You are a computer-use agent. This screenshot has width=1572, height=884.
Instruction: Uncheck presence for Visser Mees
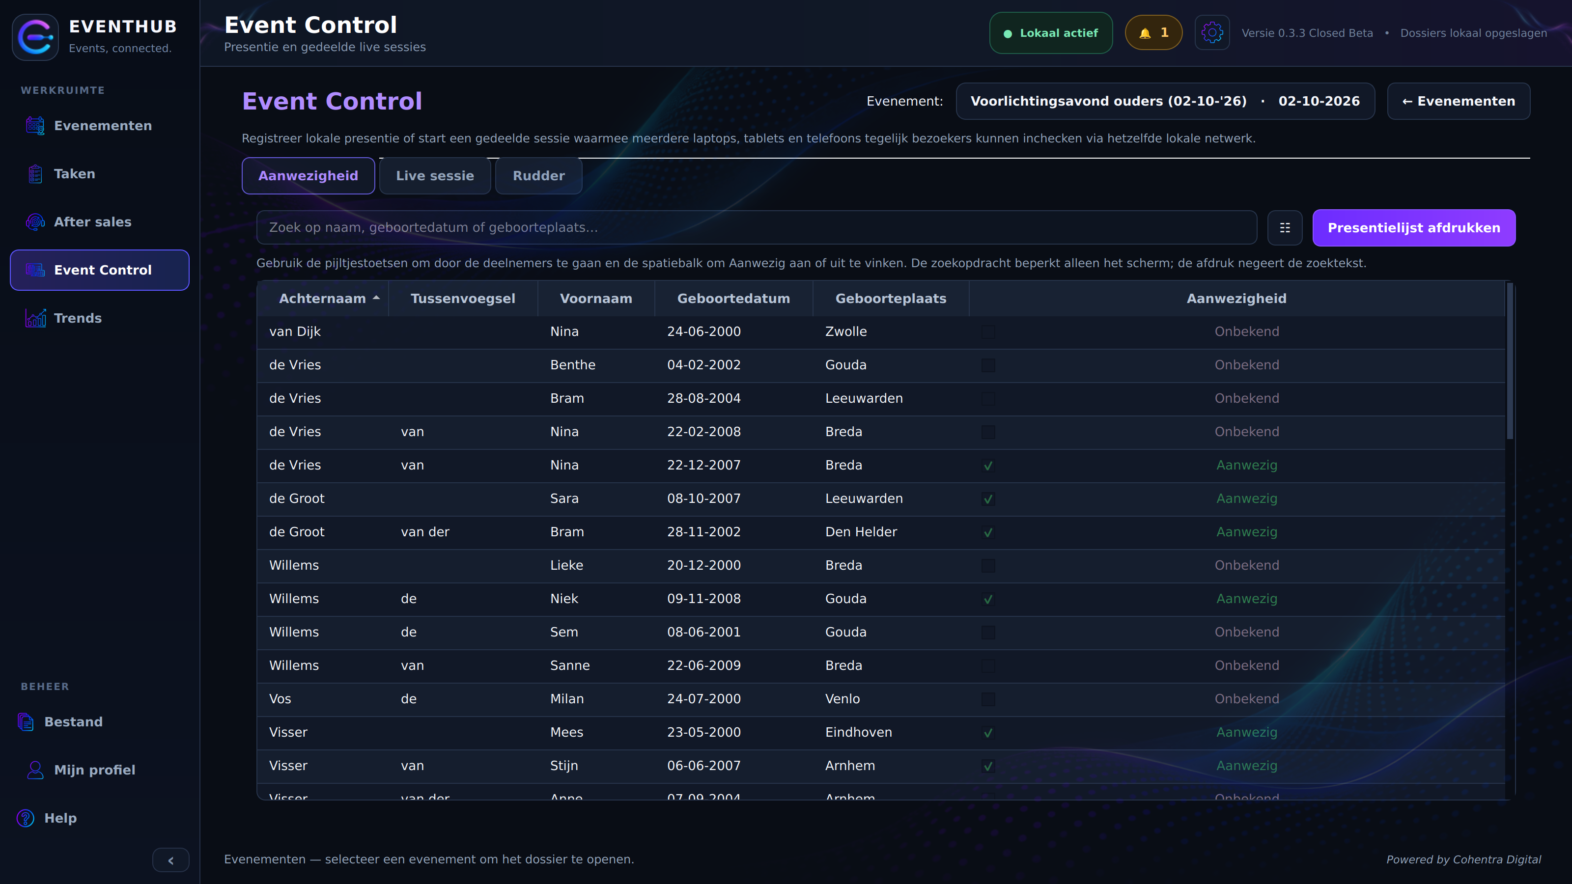[988, 733]
